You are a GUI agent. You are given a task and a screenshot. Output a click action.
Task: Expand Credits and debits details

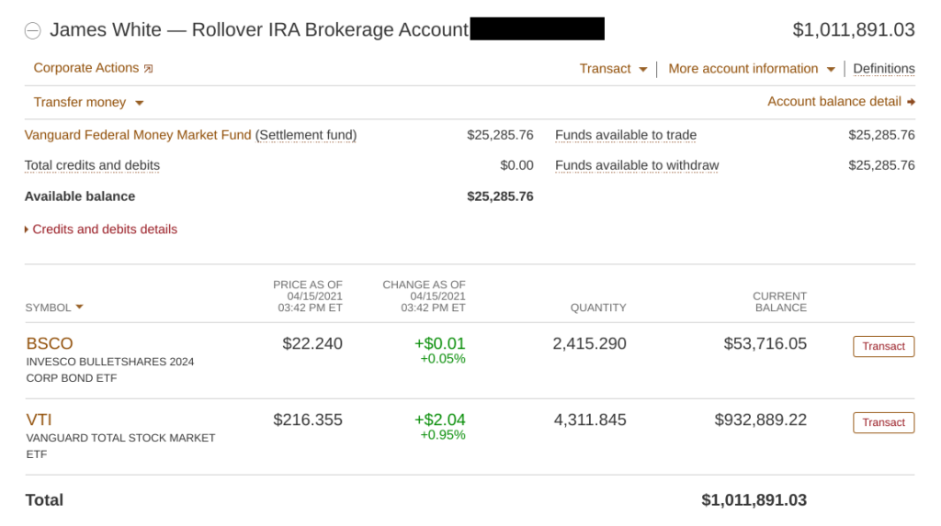pos(101,229)
